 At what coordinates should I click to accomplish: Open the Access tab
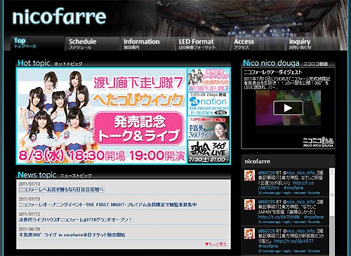[258, 43]
